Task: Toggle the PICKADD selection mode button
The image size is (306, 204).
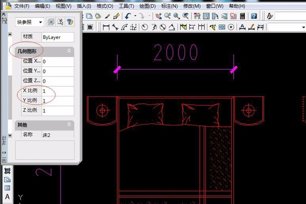Action: 50,22
